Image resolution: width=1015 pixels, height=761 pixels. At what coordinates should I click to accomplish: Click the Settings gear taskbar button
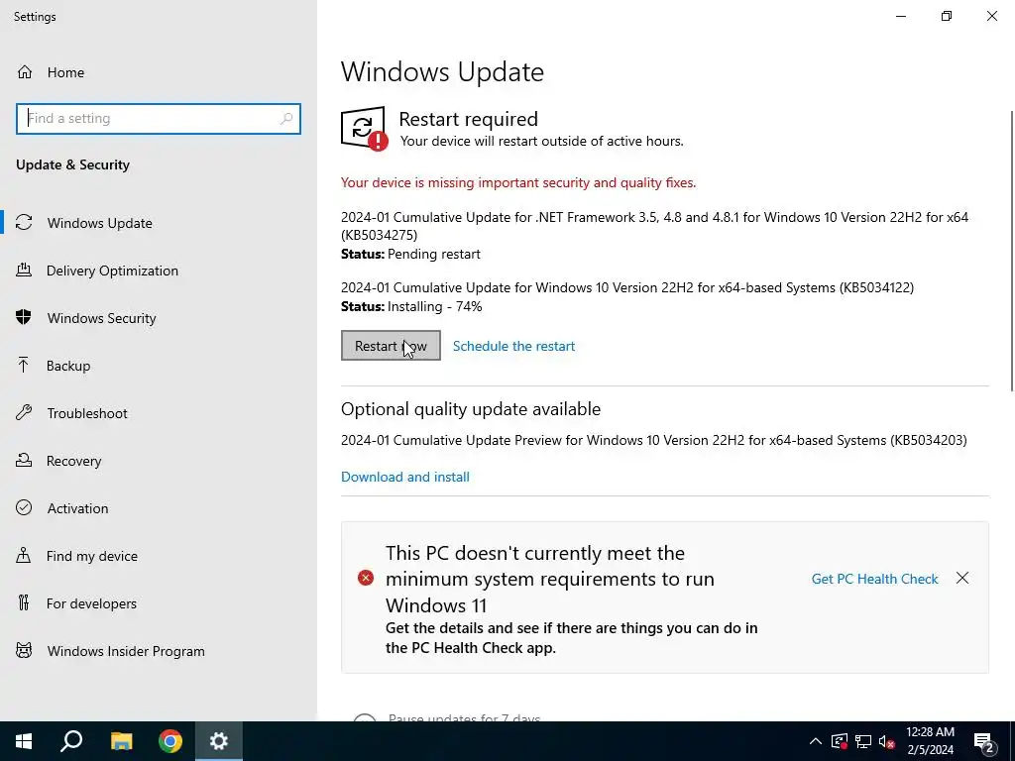coord(219,741)
